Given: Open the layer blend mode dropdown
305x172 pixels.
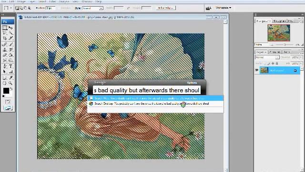Looking at the screenshot, I should point(267,57).
